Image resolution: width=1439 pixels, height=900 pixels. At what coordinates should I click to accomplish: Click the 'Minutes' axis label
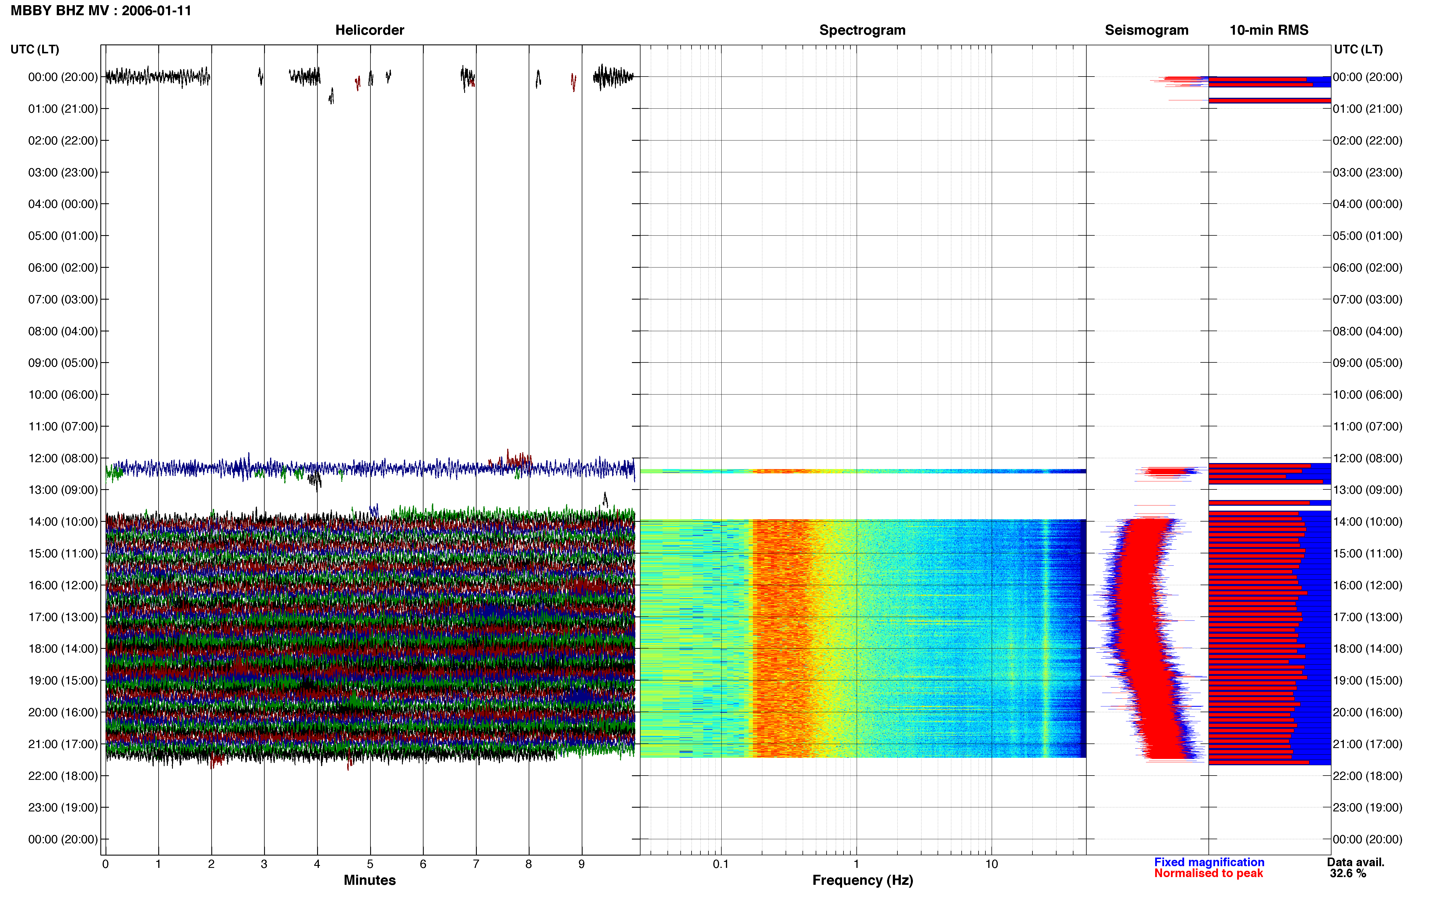370,880
